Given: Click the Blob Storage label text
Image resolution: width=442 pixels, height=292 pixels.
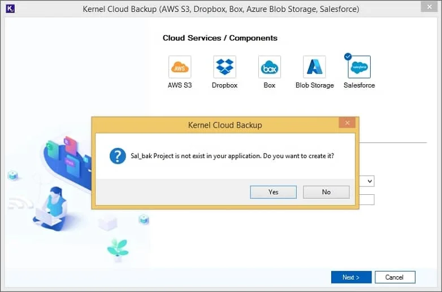Looking at the screenshot, I should coord(315,85).
